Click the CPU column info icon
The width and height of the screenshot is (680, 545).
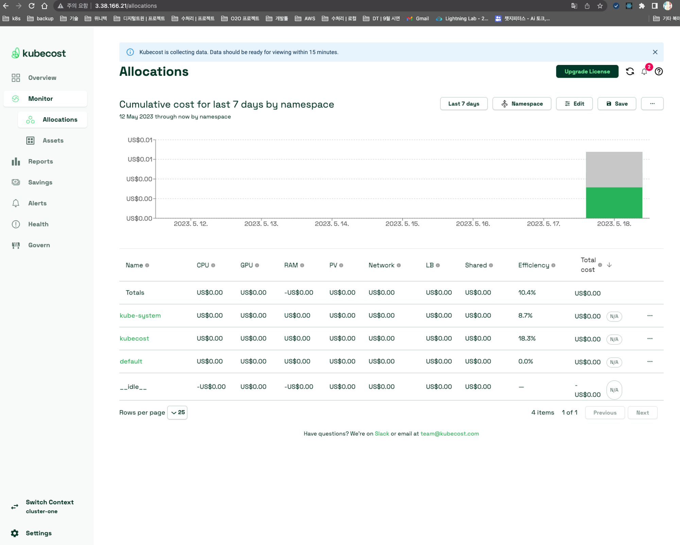[x=213, y=265]
